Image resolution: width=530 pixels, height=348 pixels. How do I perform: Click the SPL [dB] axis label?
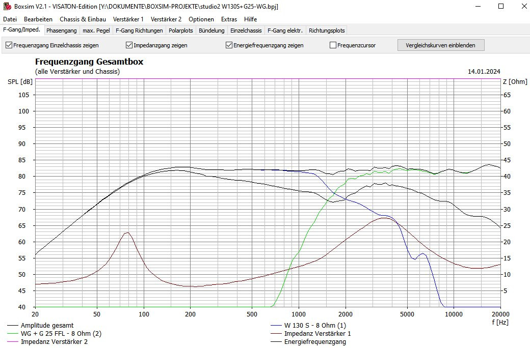coord(20,82)
